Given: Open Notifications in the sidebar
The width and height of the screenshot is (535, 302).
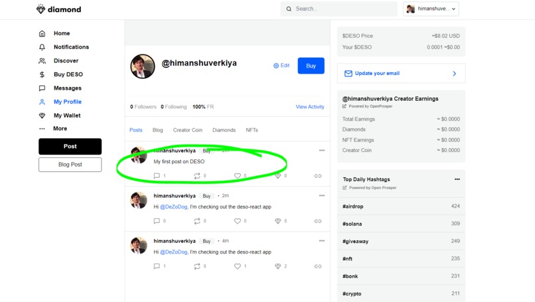Looking at the screenshot, I should point(71,47).
